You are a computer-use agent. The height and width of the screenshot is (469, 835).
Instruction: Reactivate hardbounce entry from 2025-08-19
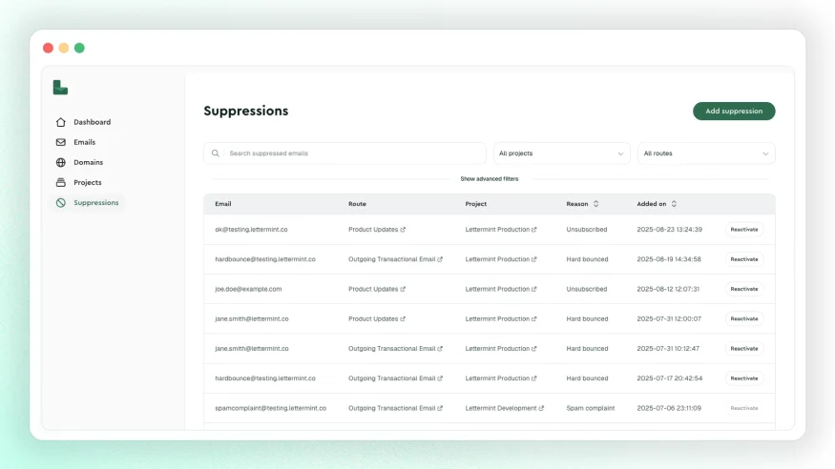tap(744, 259)
